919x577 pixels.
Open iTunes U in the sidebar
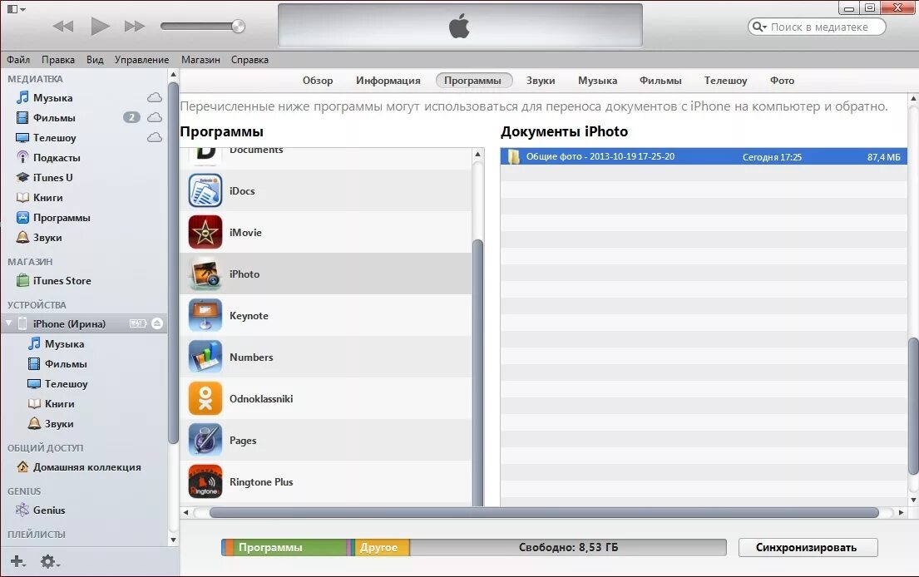pos(52,177)
